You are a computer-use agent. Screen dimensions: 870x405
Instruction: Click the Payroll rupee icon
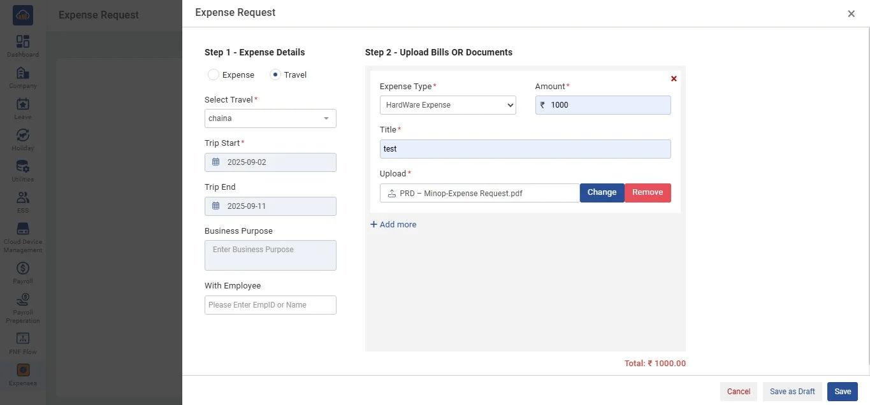23,268
